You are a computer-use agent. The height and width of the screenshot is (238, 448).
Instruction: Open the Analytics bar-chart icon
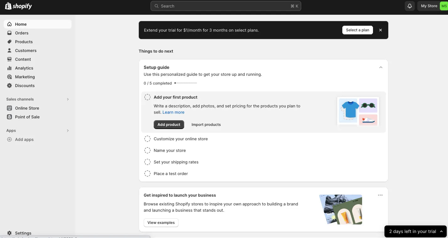[x=9, y=68]
